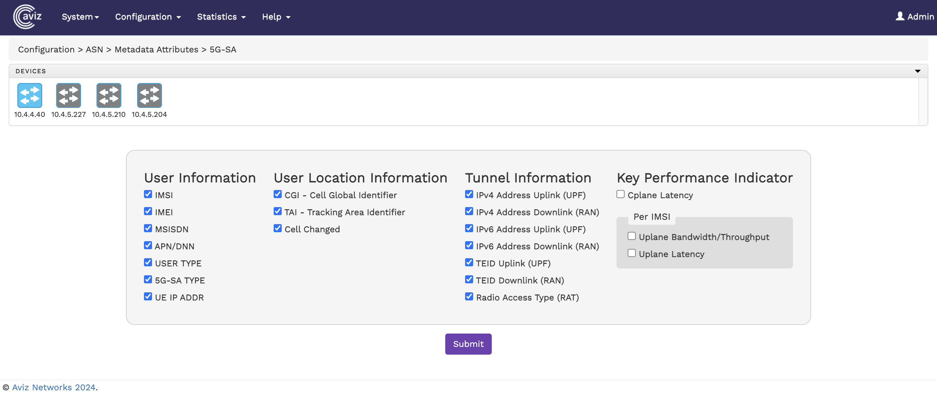This screenshot has height=403, width=937.
Task: Open the Aviz Networks 2024 link
Action: (x=53, y=387)
